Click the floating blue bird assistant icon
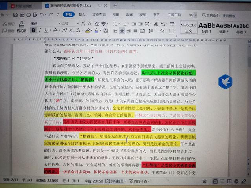 225,81
